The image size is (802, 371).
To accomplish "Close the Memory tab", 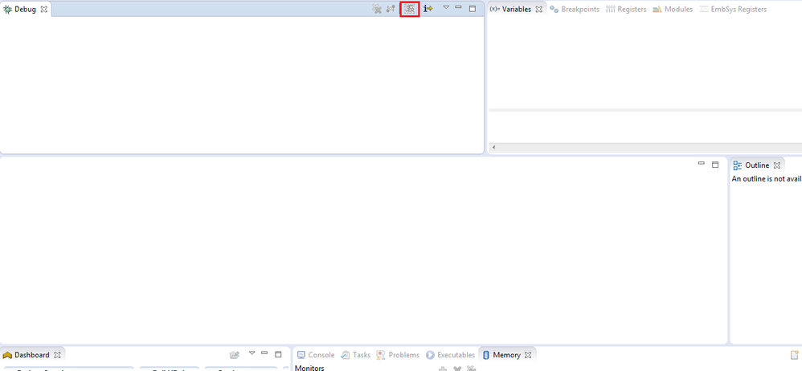I will 528,355.
